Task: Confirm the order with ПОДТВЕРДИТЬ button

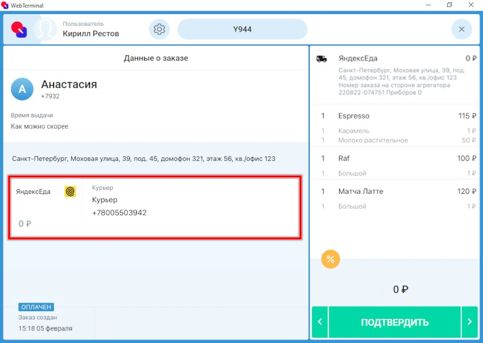Action: (x=395, y=322)
